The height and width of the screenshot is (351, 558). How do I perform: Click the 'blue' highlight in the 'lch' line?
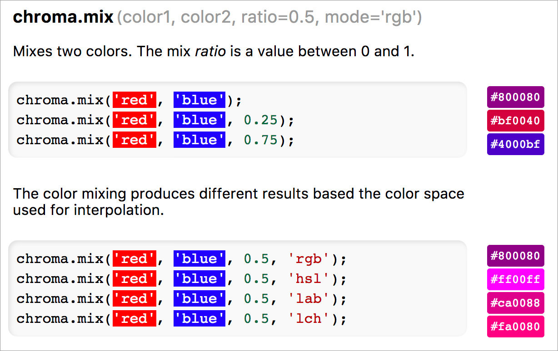(199, 319)
